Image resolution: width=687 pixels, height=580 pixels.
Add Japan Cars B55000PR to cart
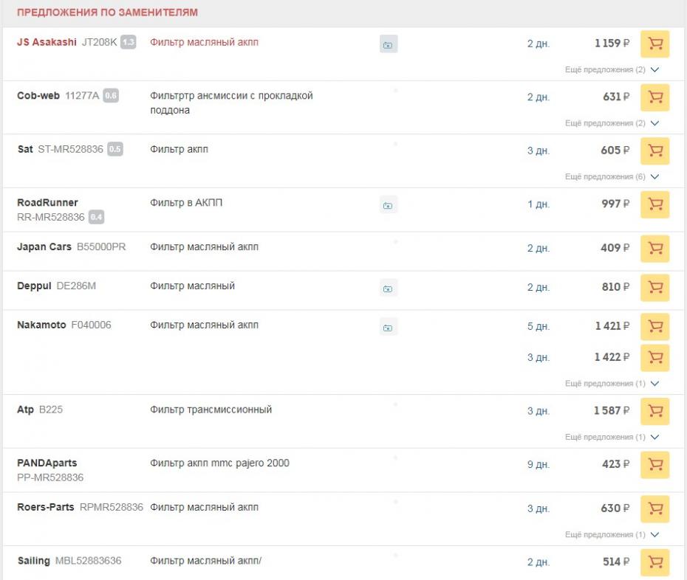click(654, 249)
